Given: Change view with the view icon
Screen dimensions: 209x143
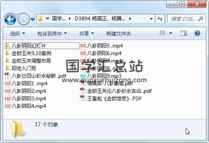Looking at the screenshot, I should point(162,33).
